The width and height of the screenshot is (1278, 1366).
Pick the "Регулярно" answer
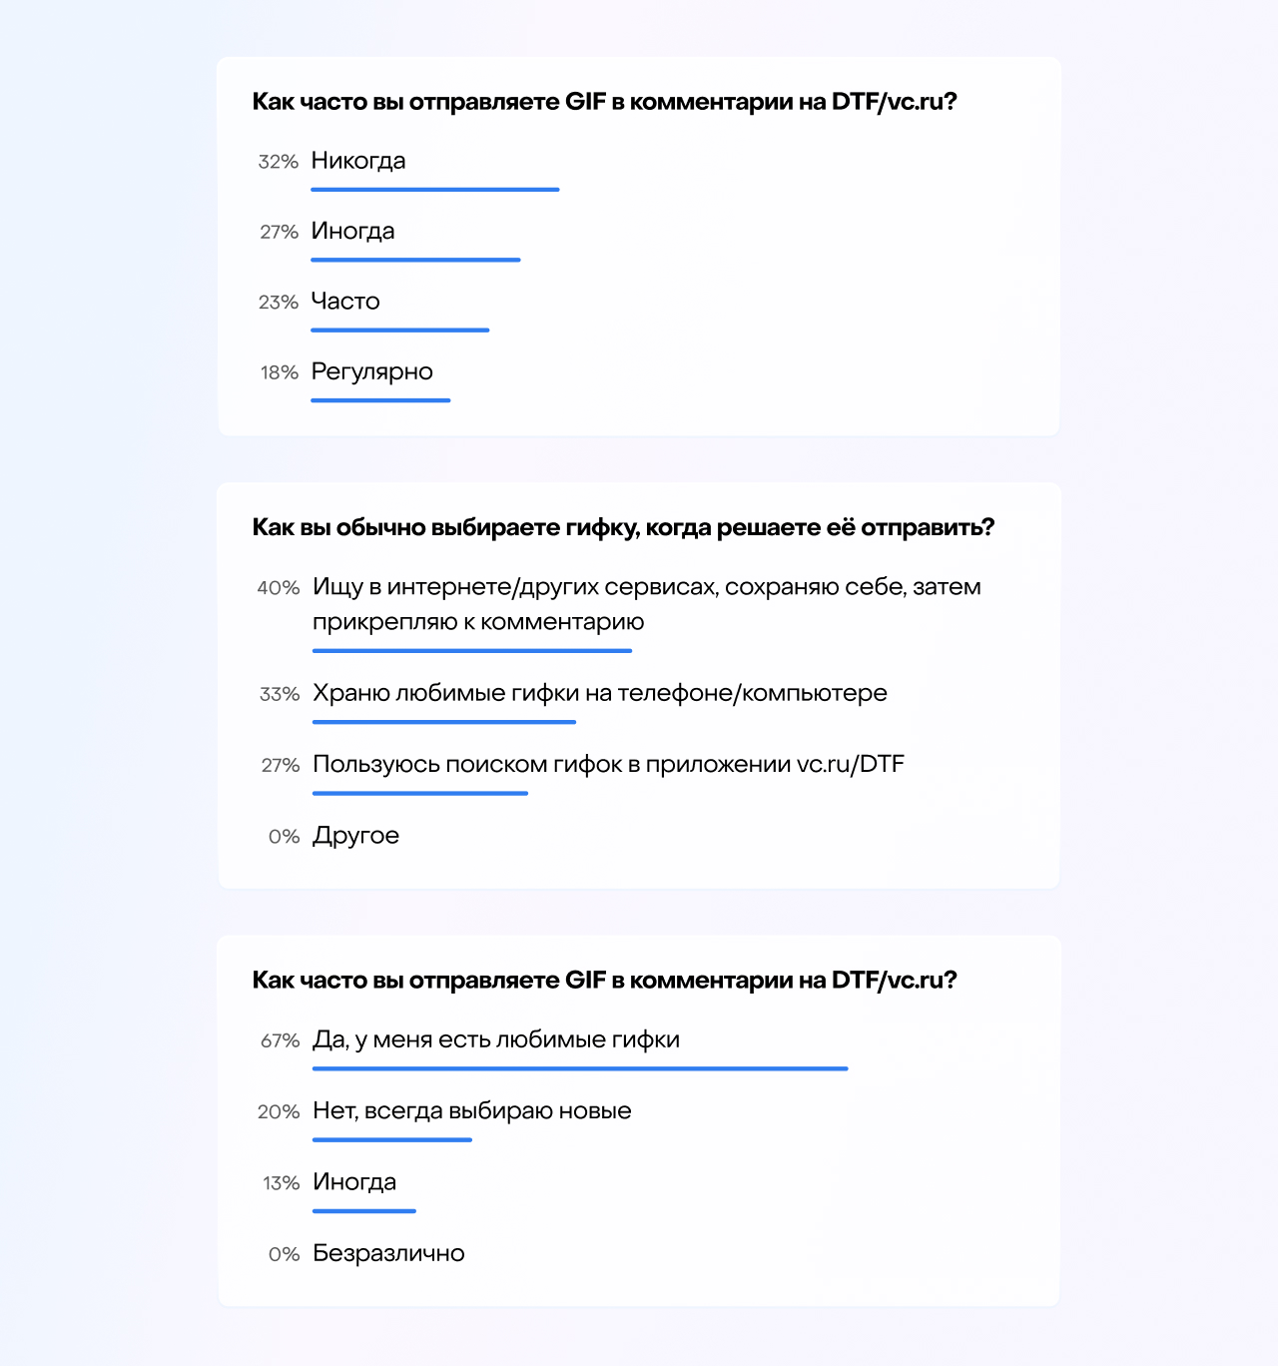click(x=371, y=371)
